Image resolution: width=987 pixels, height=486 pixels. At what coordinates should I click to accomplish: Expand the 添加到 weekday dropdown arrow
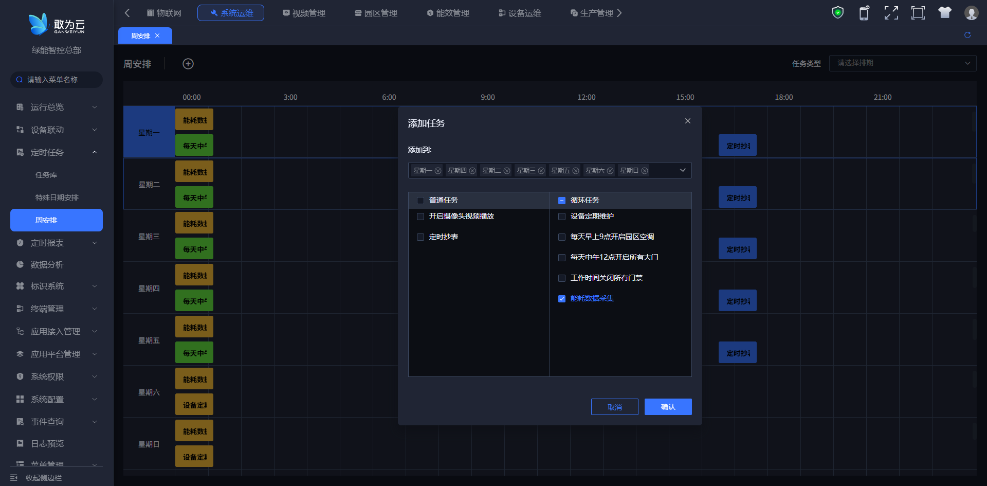tap(683, 170)
